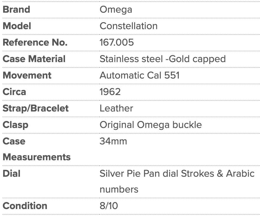Click the Case Material label
This screenshot has width=260, height=216.
(34, 59)
